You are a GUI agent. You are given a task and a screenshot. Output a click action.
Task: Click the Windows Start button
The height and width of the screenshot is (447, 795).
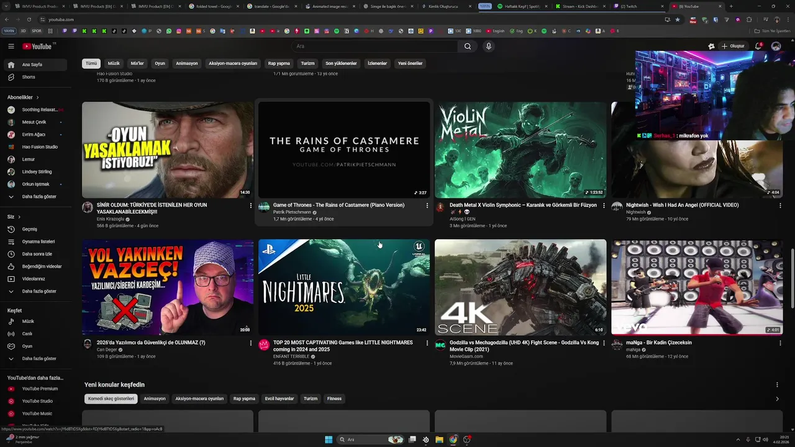(329, 440)
